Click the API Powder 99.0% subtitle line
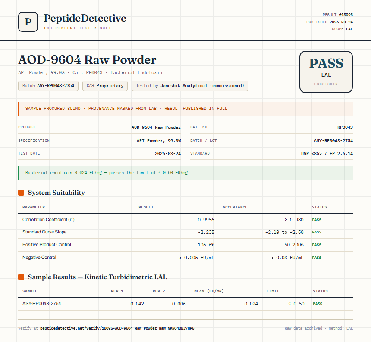 point(90,72)
